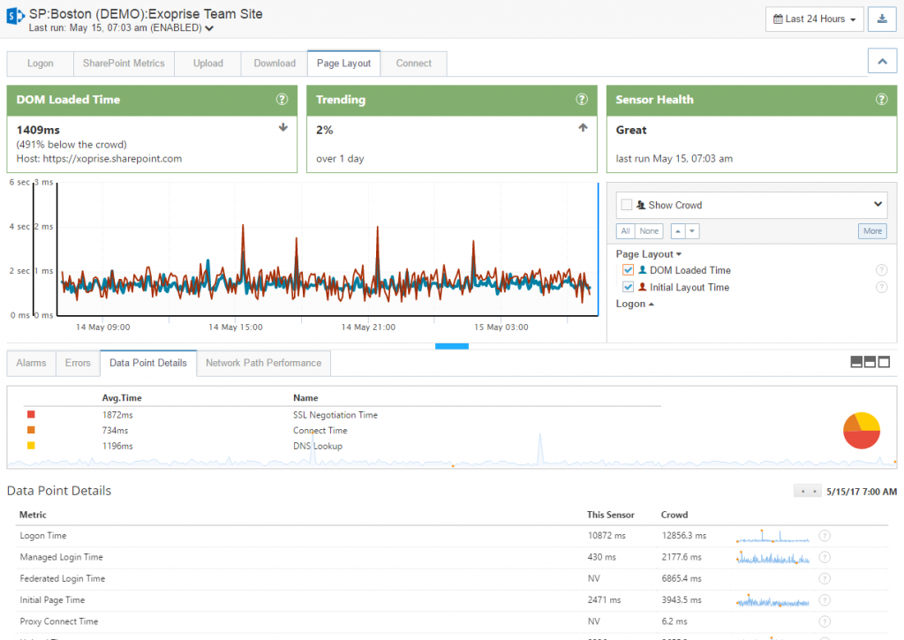Viewport: 904px width, 640px height.
Task: Open the SharePoint Metrics tab
Action: pos(124,63)
